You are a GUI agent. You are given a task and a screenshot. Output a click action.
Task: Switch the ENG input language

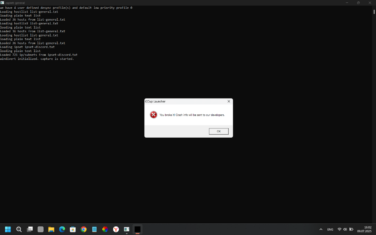330,229
